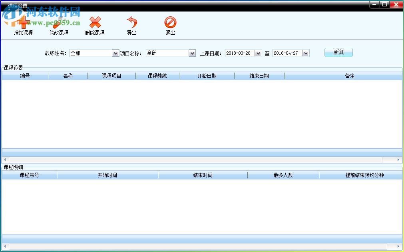This screenshot has height=252, width=404.
Task: Click the Modify Course (修改课程) icon
Action: pos(59,22)
